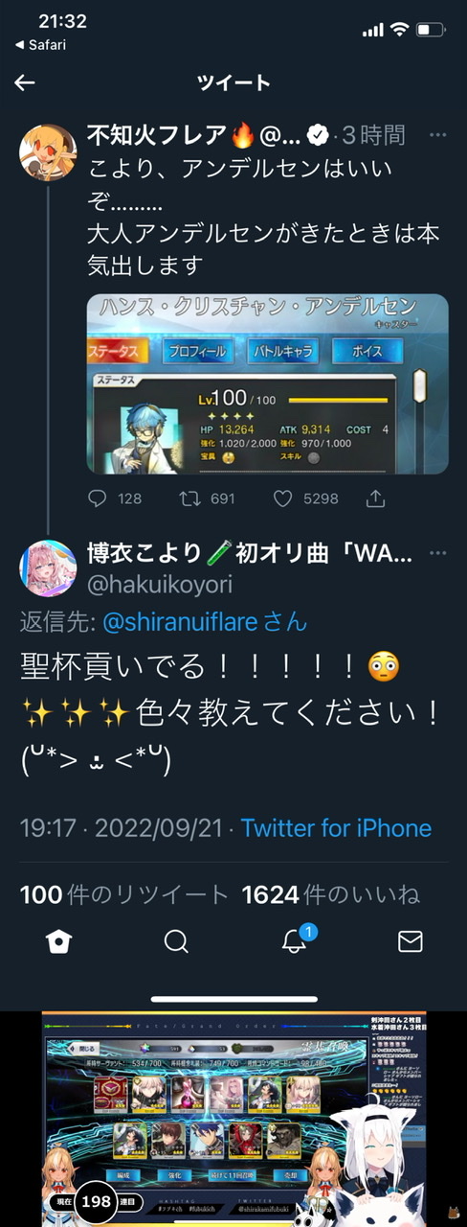Open Hakui Koyori's profile avatar
Screen dimensions: 467x1227
point(48,567)
